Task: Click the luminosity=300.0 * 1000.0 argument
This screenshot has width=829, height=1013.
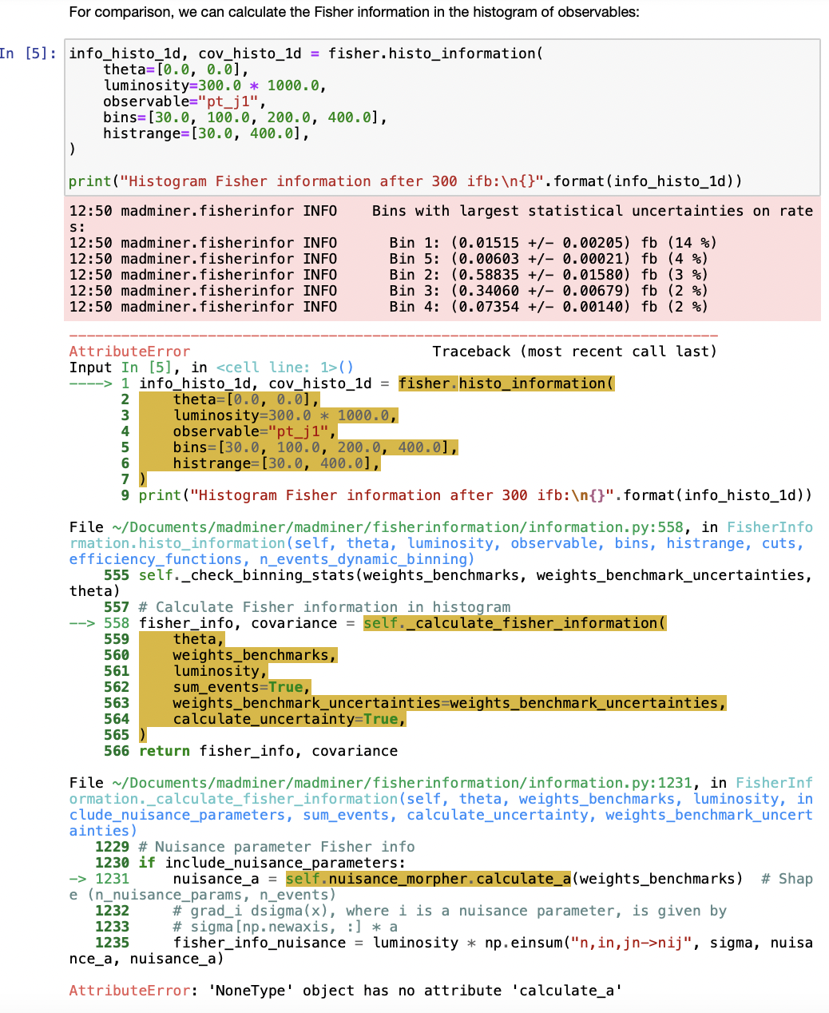Action: (213, 85)
